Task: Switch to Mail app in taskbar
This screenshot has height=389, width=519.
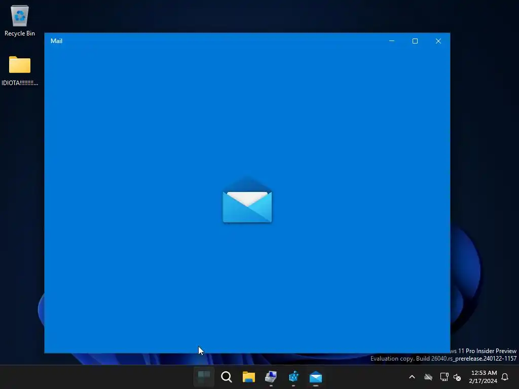Action: 315,377
